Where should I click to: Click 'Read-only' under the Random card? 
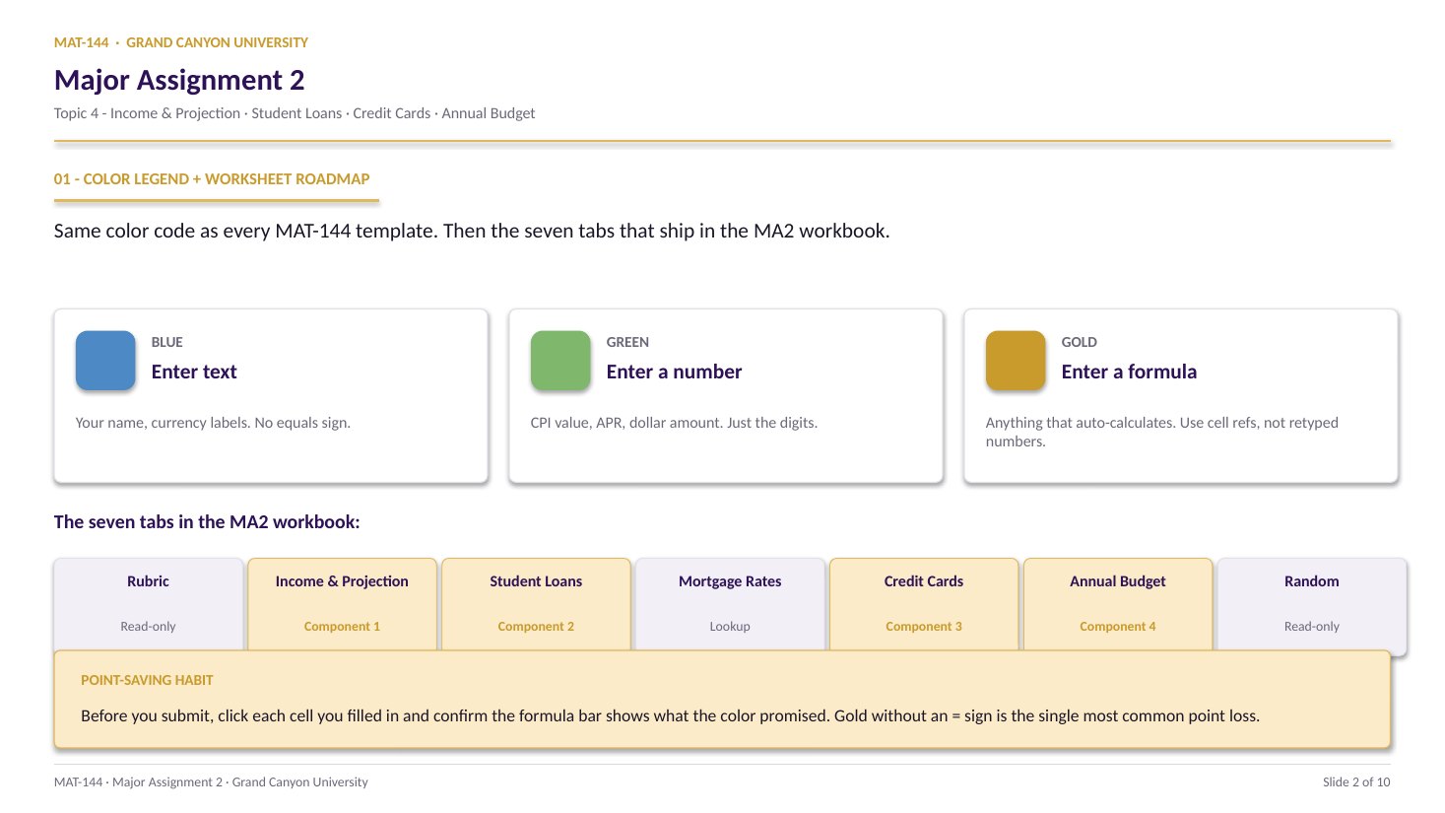point(1312,626)
